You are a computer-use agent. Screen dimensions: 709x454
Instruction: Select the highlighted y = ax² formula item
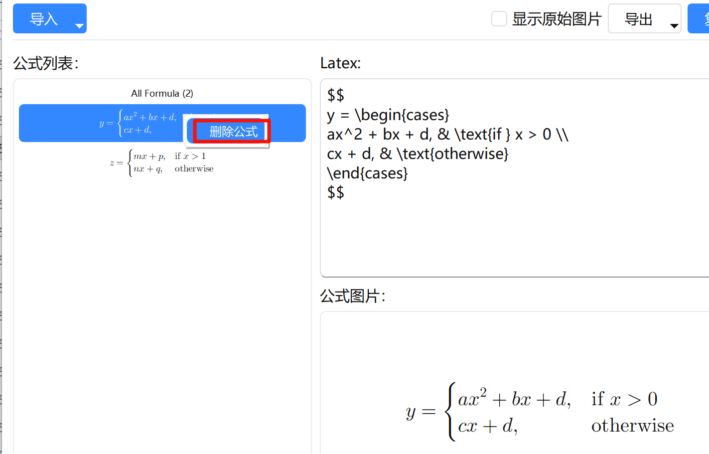[100, 123]
